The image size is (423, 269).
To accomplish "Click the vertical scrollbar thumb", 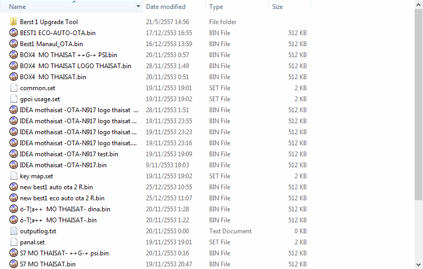I will (419, 104).
